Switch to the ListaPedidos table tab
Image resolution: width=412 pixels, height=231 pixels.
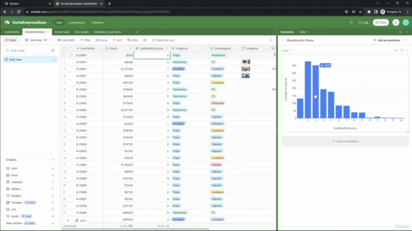(12, 32)
